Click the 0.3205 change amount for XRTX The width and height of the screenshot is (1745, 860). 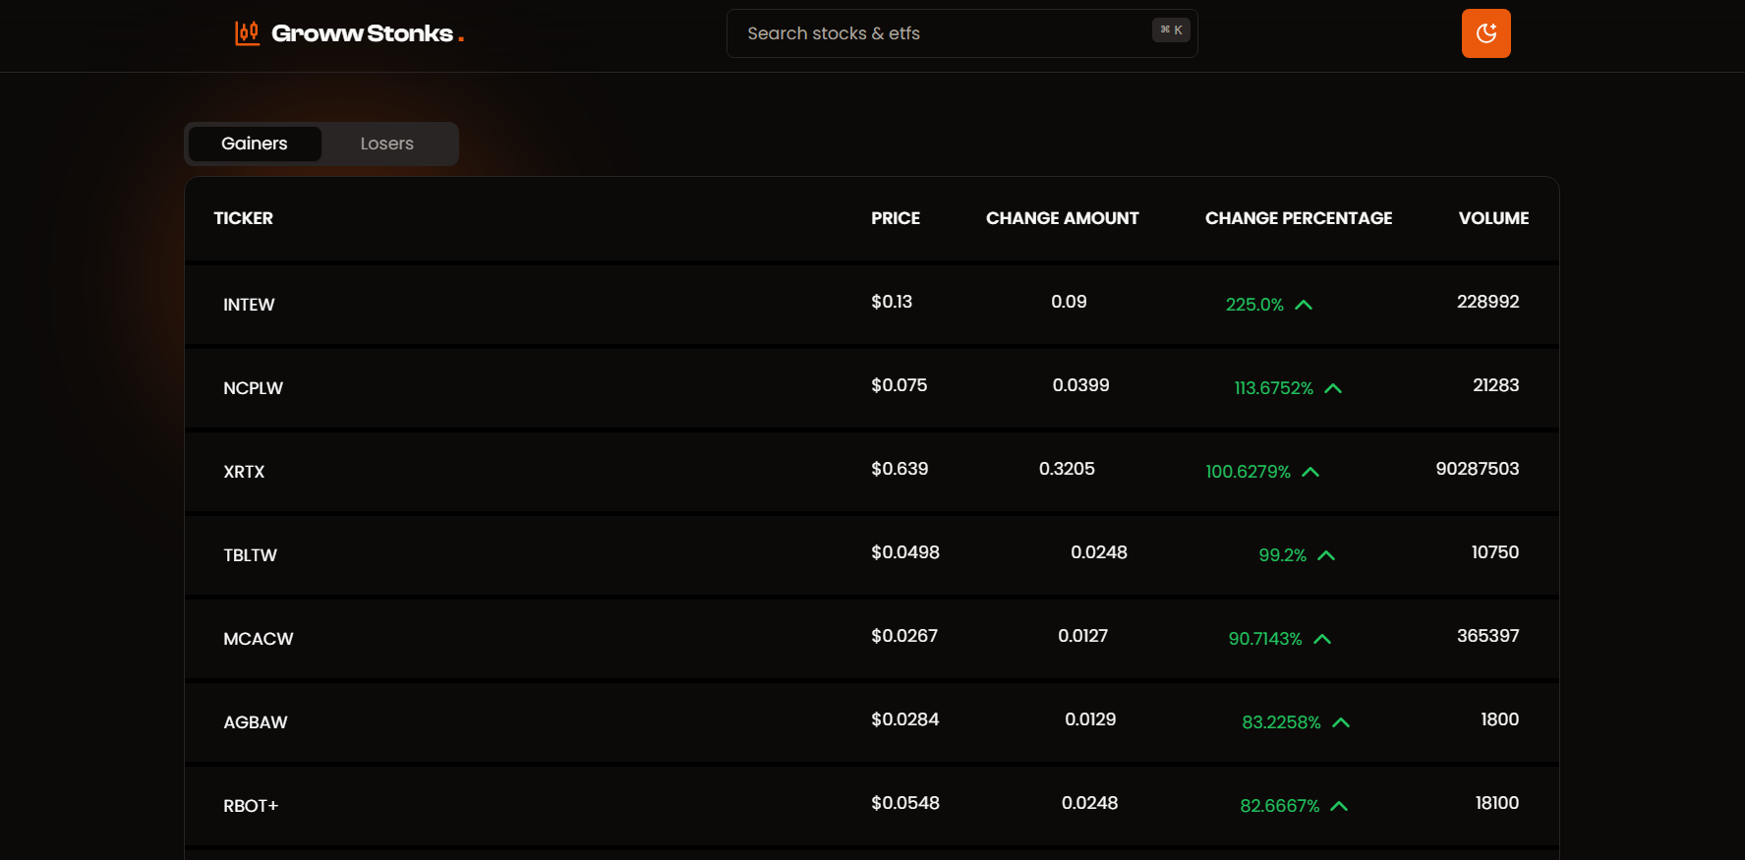(x=1067, y=469)
